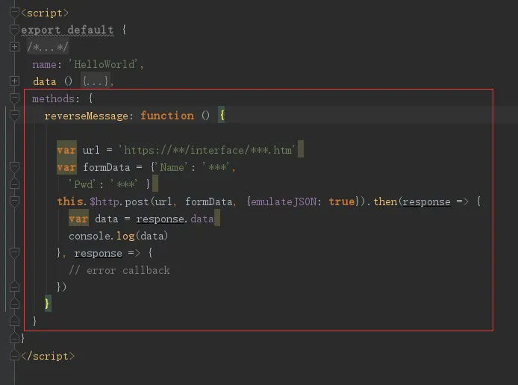The height and width of the screenshot is (385, 518).
Task: Click the '// error callback' comment
Action: 119,270
